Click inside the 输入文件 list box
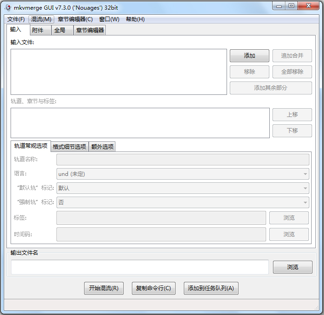This screenshot has width=324, height=315. coord(119,72)
